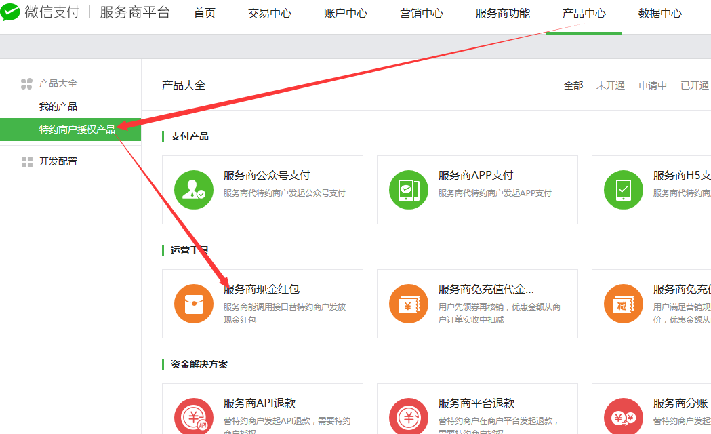Screen dimensions: 711x434
Task: Click the 服务商平台 header text
Action: [135, 12]
